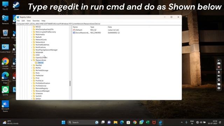224x126 pixels.
Task: Select the (Default) string value
Action: 78,30
